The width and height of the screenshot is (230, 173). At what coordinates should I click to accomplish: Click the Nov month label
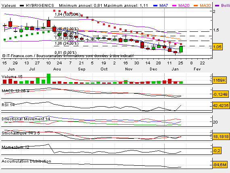click(129, 69)
